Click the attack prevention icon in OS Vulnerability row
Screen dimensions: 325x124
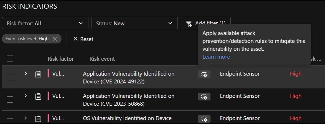point(204,119)
